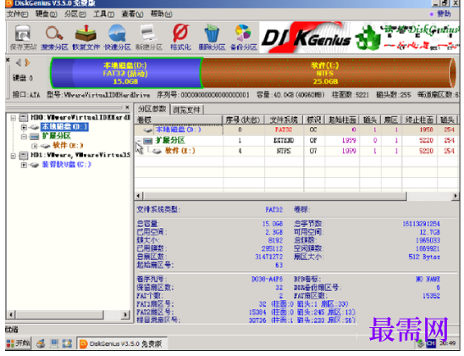The width and height of the screenshot is (464, 356).
Task: Click the 开始 Start button
Action: (x=19, y=343)
